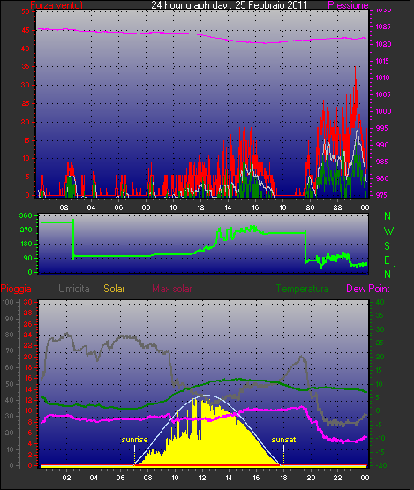Click the '180' wind direction axis value
Viewport: 414px width, 490px height.
(26, 244)
